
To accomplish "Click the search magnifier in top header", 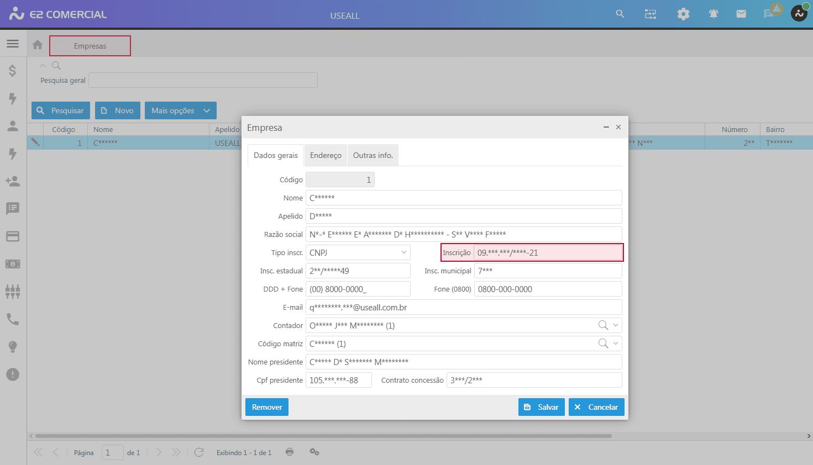I will click(x=620, y=14).
